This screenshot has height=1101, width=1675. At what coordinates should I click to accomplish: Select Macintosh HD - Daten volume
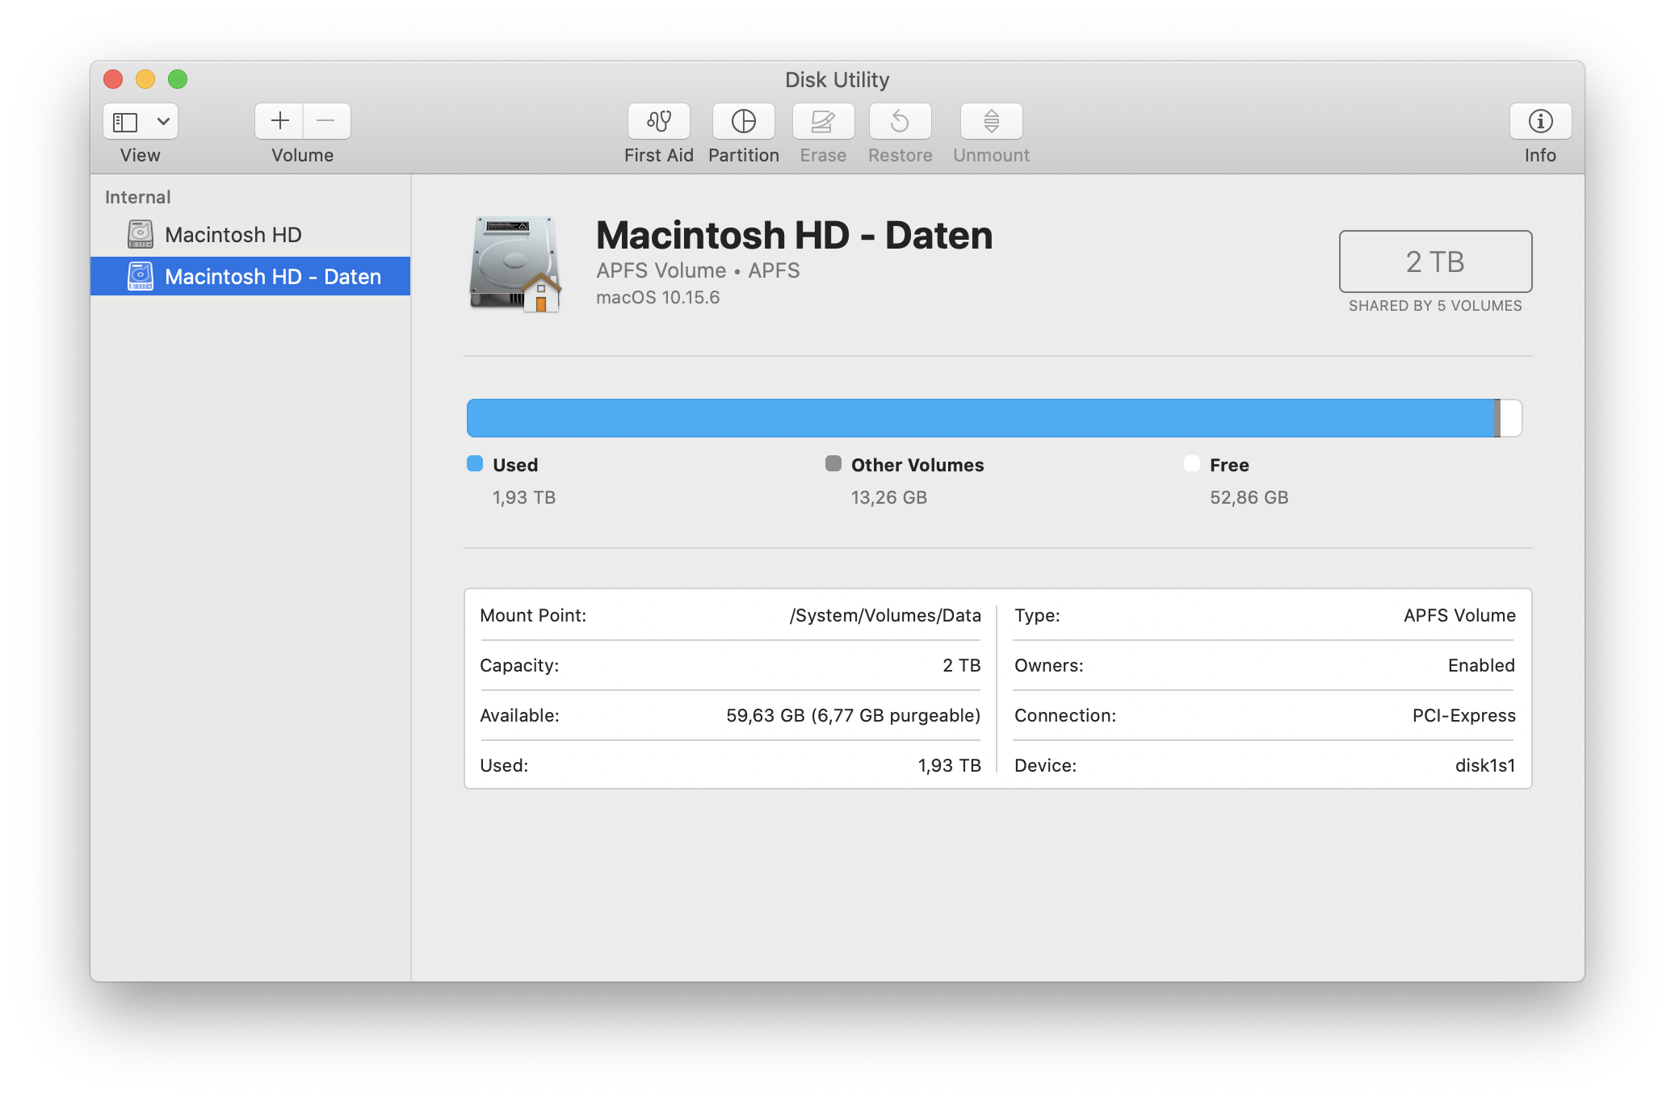point(272,277)
